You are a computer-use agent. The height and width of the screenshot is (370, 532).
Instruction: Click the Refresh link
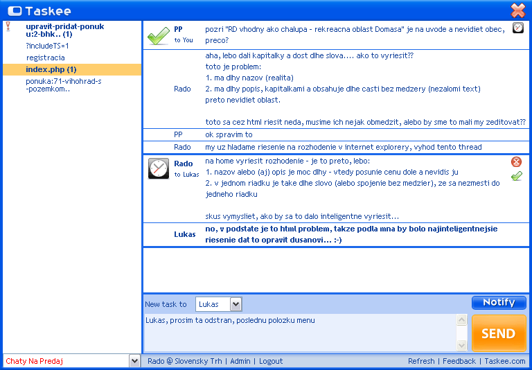coord(421,361)
